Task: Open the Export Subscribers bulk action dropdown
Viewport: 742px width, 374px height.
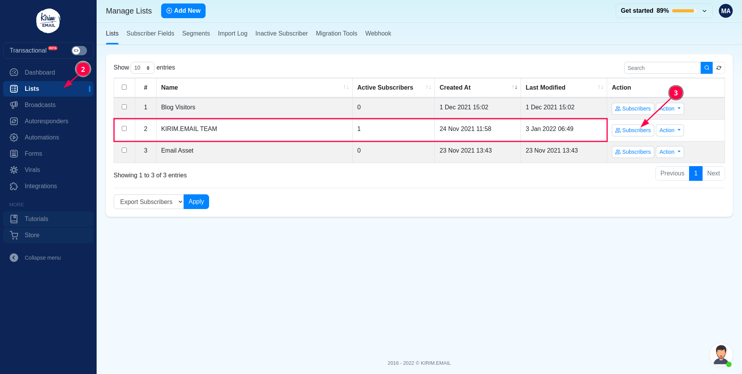Action: point(148,201)
